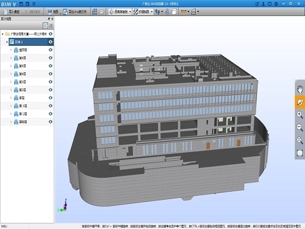Viewport: 305px width, 229px height.
Task: Click the user account icon in the title bar
Action: (264, 4)
